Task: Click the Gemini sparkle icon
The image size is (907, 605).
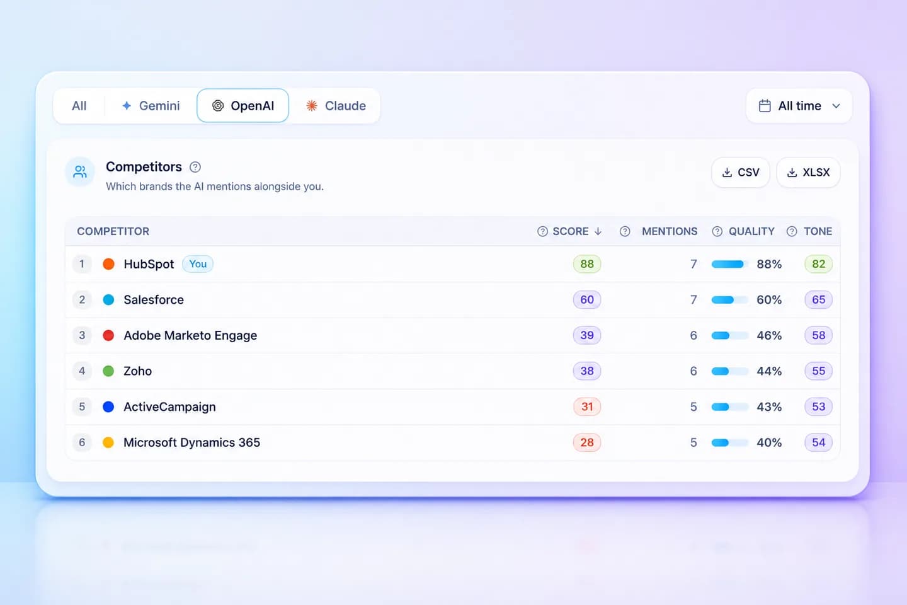Action: click(127, 106)
